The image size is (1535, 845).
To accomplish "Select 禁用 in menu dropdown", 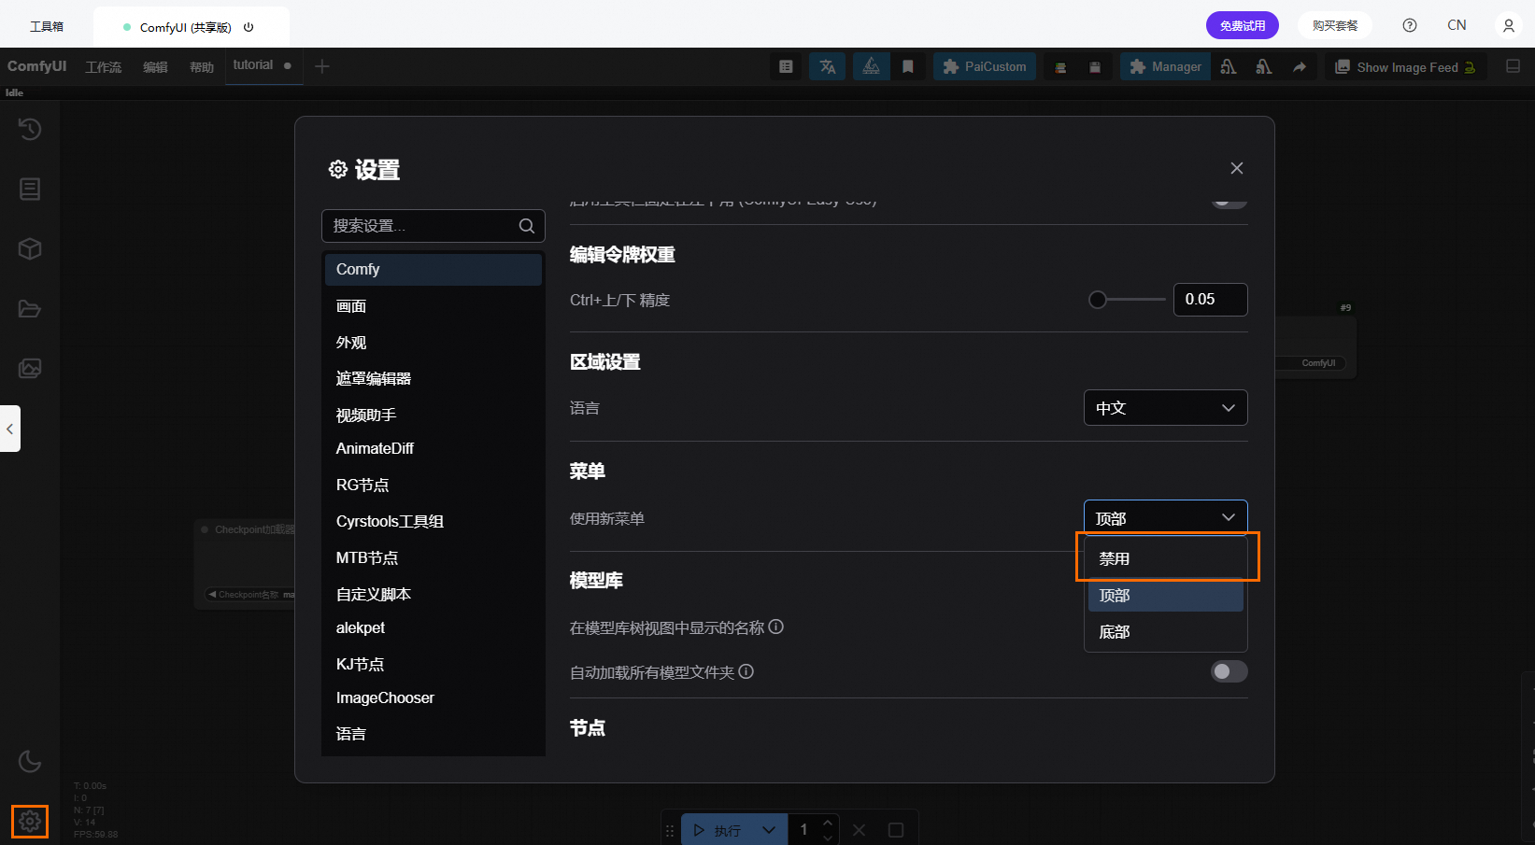I will (1166, 558).
